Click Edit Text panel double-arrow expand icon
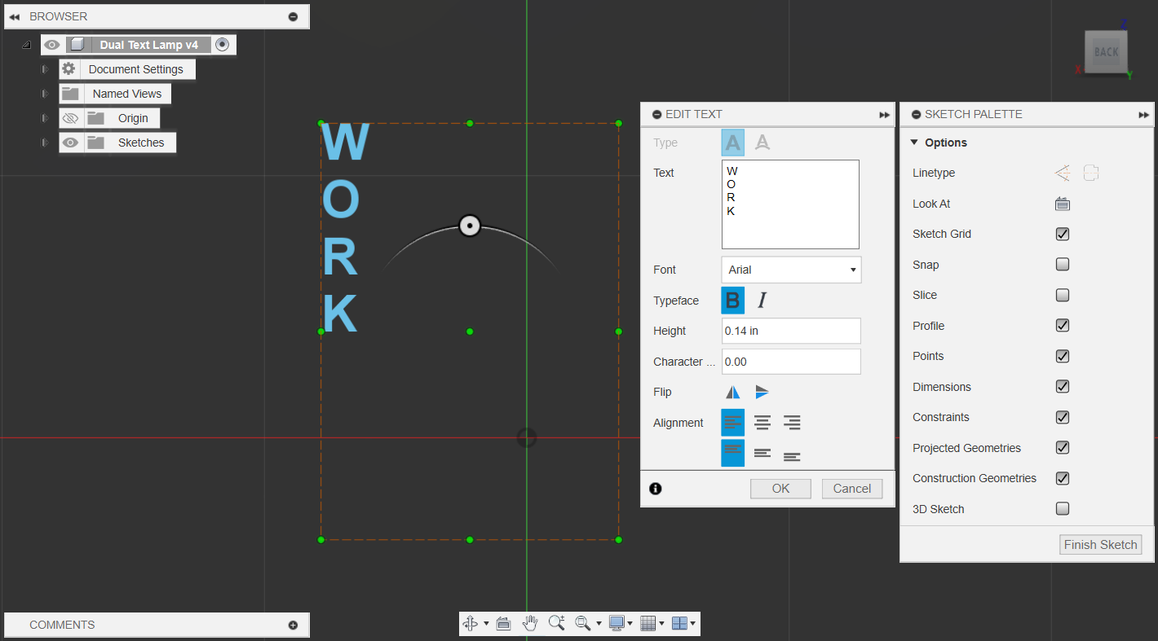 (x=884, y=115)
